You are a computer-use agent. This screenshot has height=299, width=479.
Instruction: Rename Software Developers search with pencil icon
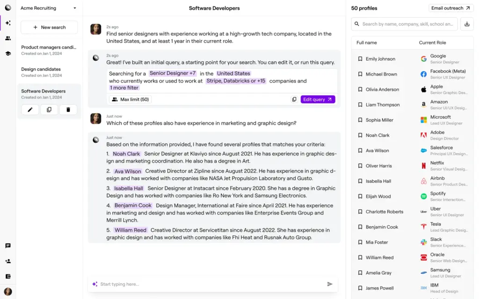30,109
